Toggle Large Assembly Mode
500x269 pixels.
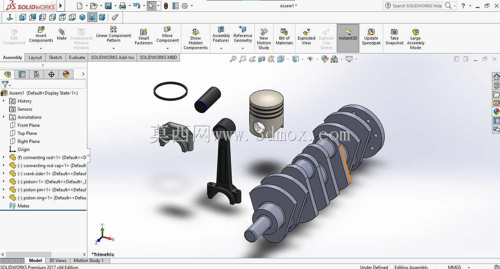416,39
